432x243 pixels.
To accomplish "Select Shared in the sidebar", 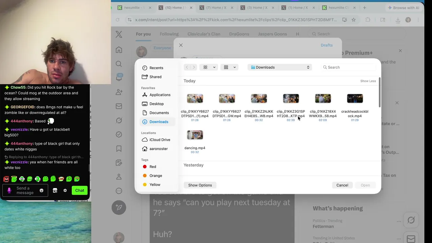I will point(155,77).
